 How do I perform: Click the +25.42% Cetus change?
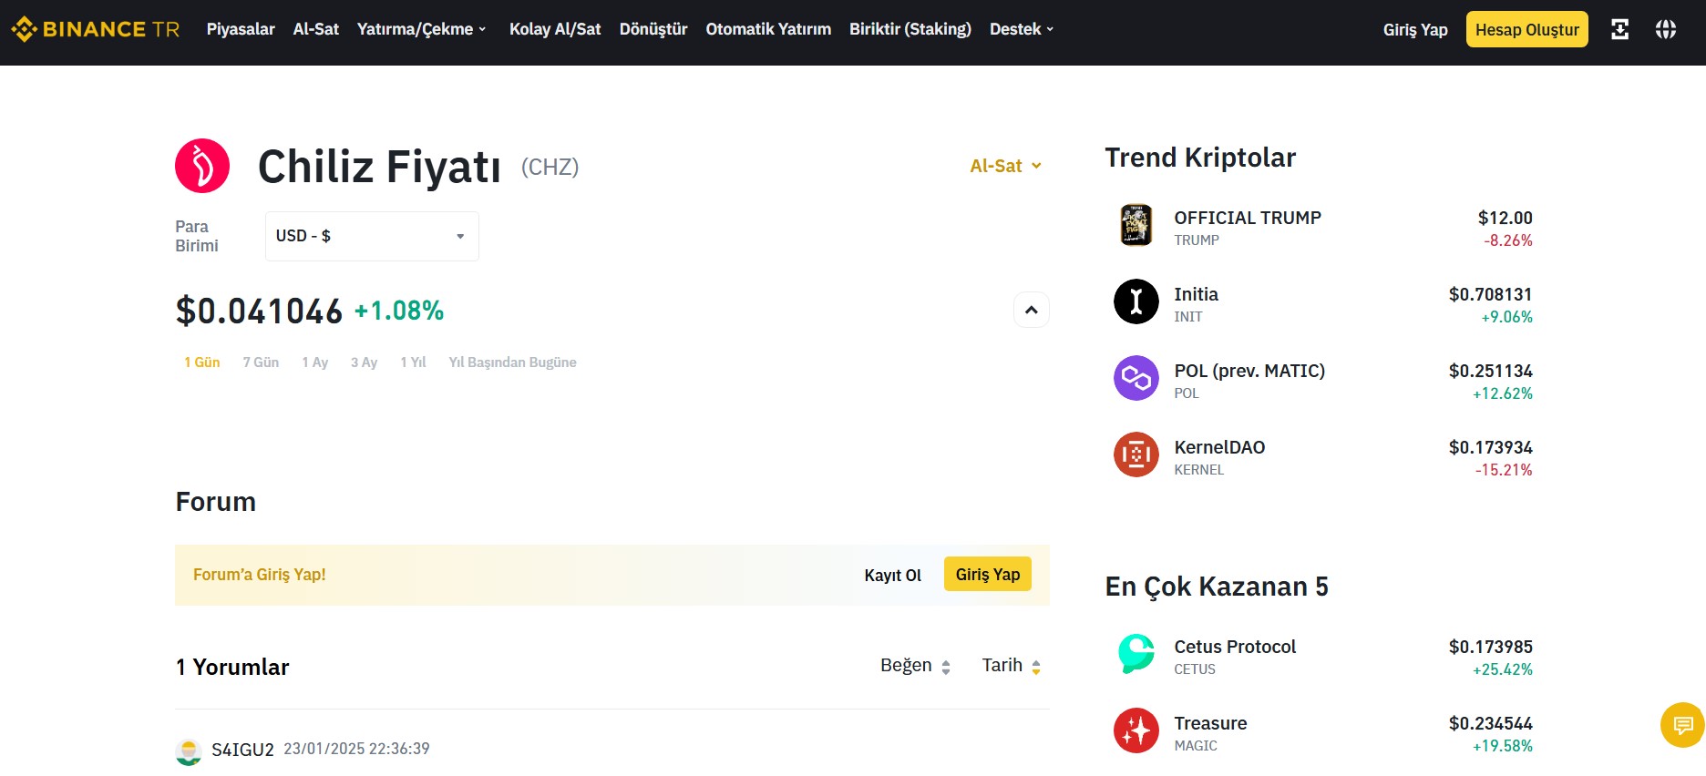tap(1503, 669)
